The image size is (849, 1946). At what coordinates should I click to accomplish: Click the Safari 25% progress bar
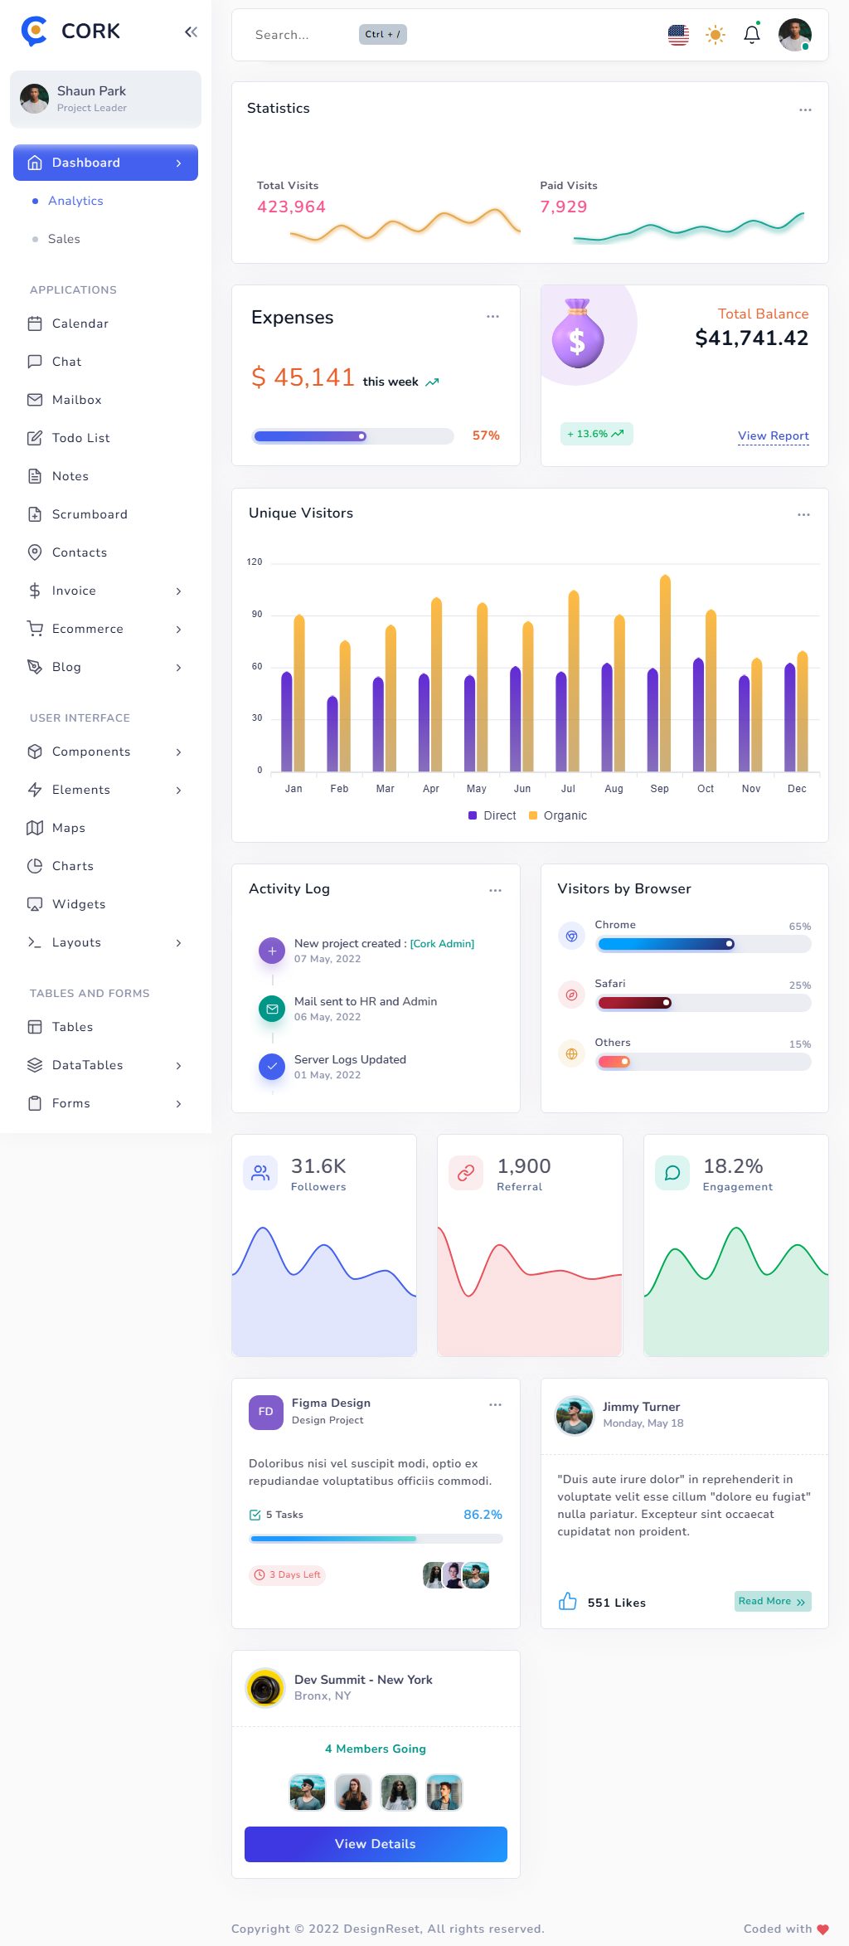tap(703, 1003)
